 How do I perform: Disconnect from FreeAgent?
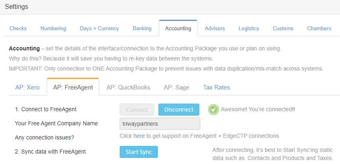click(179, 110)
